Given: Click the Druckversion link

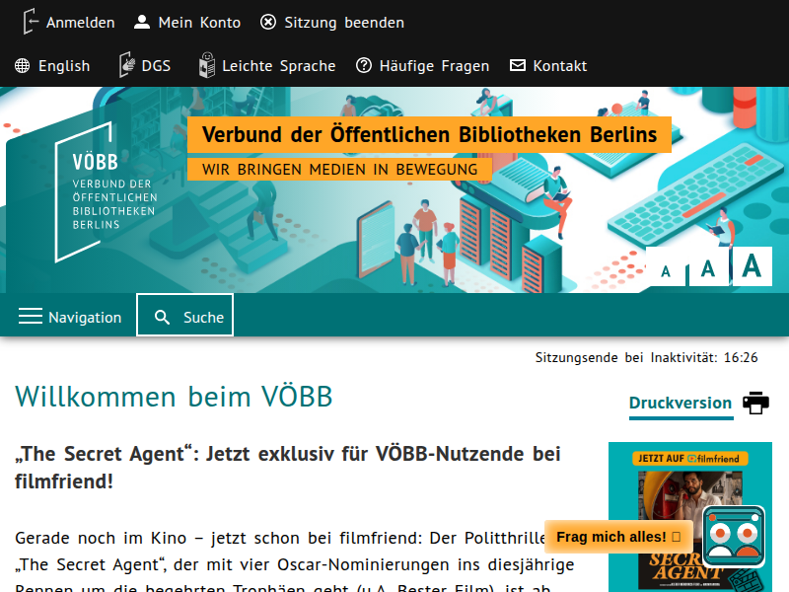Looking at the screenshot, I should tap(681, 403).
